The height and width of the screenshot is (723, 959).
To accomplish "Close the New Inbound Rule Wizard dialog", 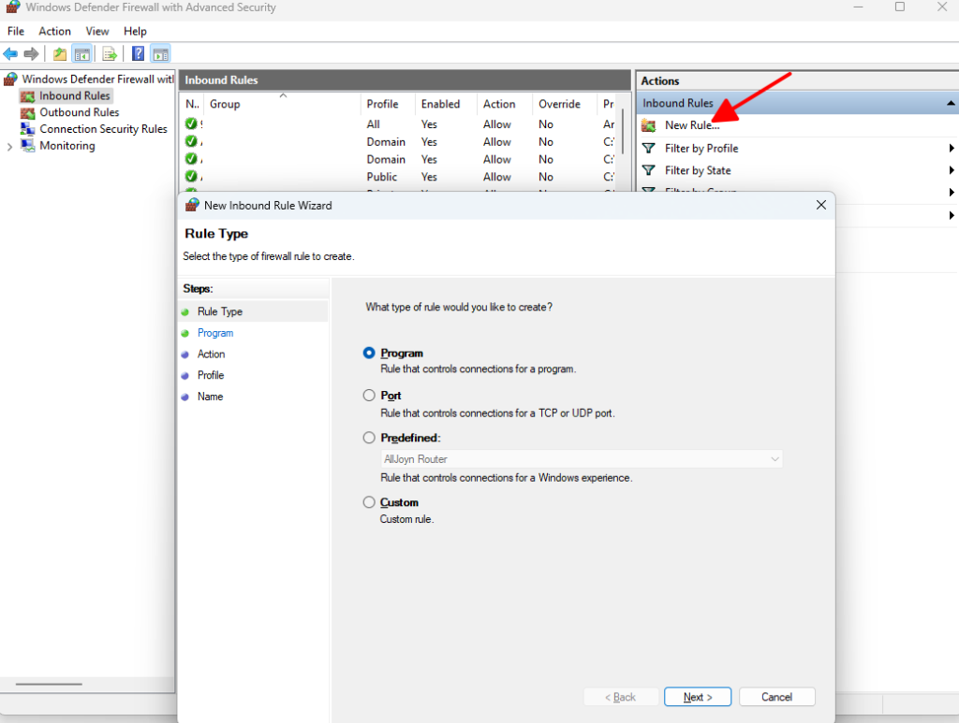I will pos(820,205).
